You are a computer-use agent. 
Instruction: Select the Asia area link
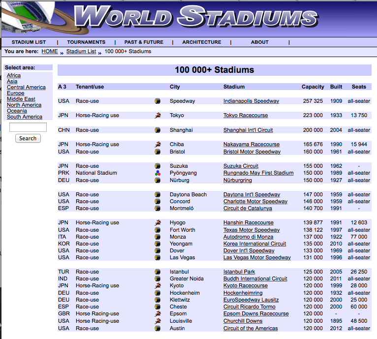12,81
